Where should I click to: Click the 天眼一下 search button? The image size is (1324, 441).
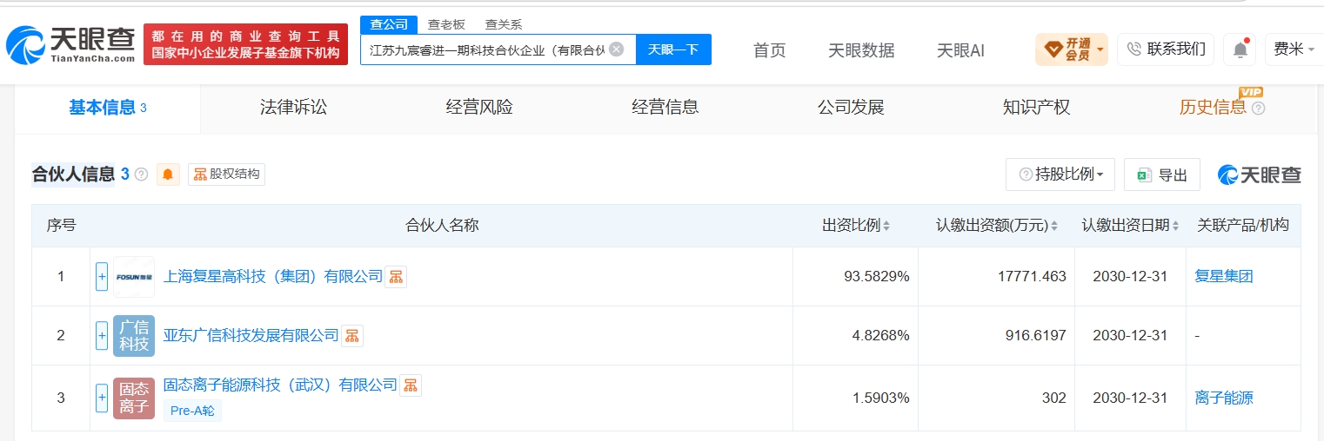coord(673,49)
